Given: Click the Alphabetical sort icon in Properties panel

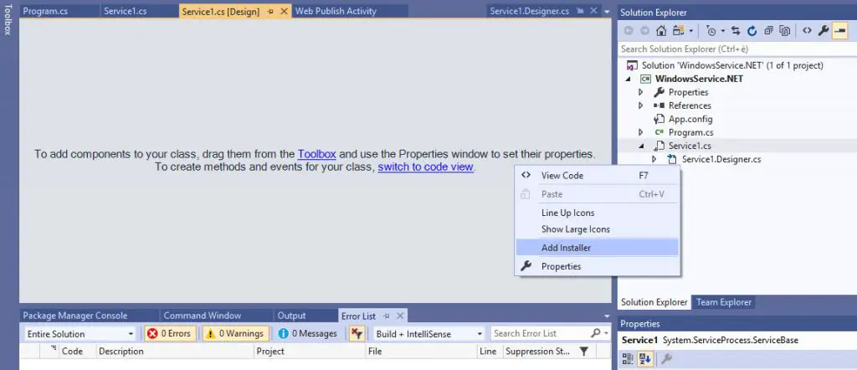Looking at the screenshot, I should coord(645,358).
